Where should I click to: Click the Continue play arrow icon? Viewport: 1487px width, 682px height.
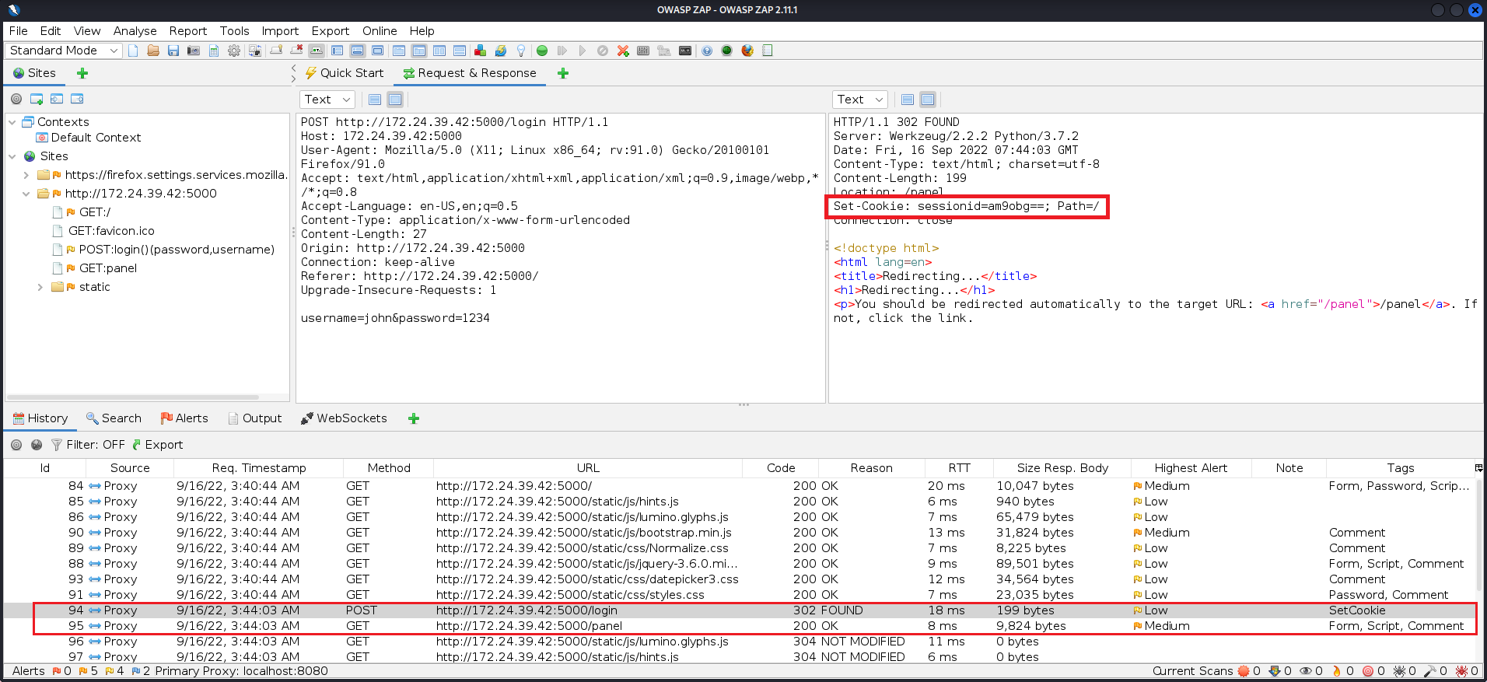(583, 51)
